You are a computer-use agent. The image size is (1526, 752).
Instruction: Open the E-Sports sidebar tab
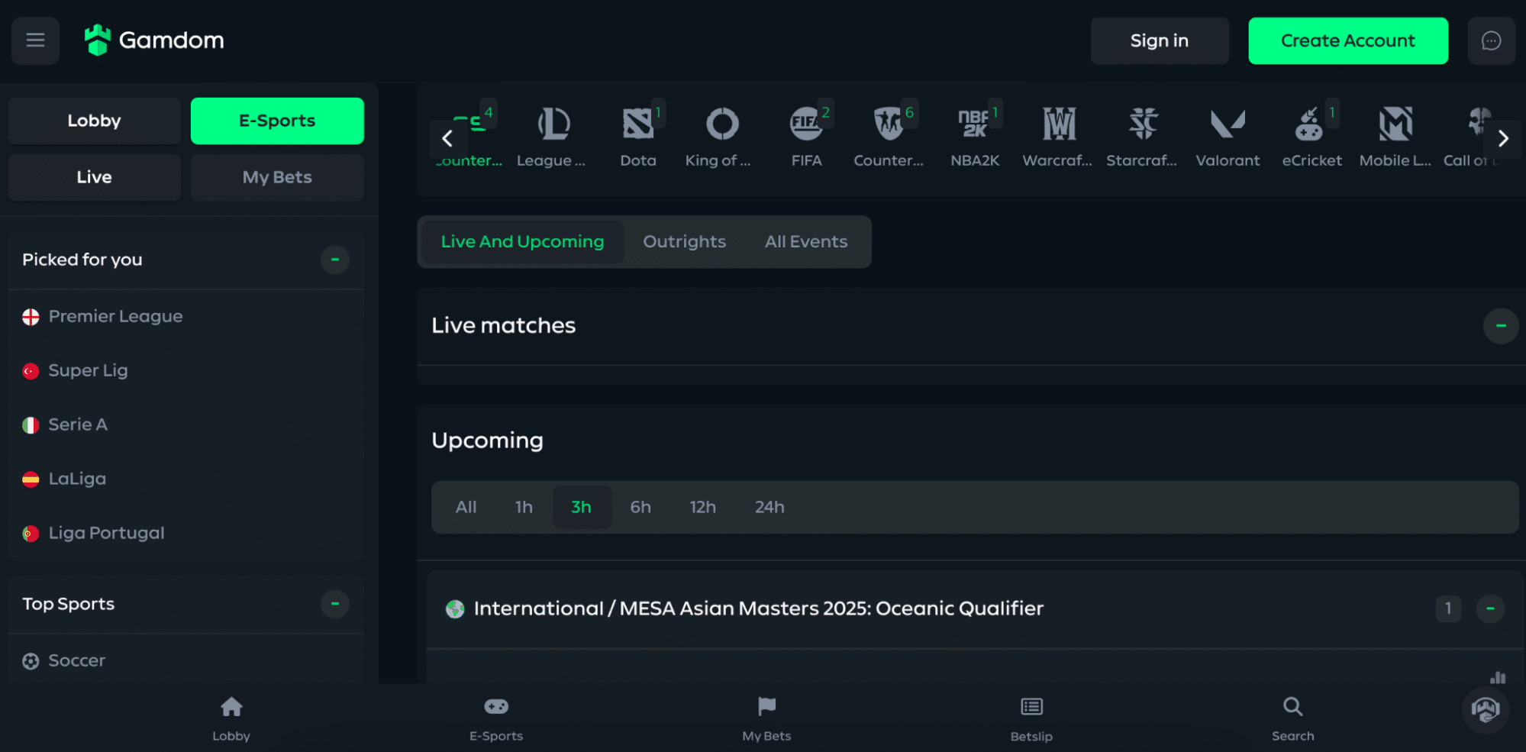(277, 121)
